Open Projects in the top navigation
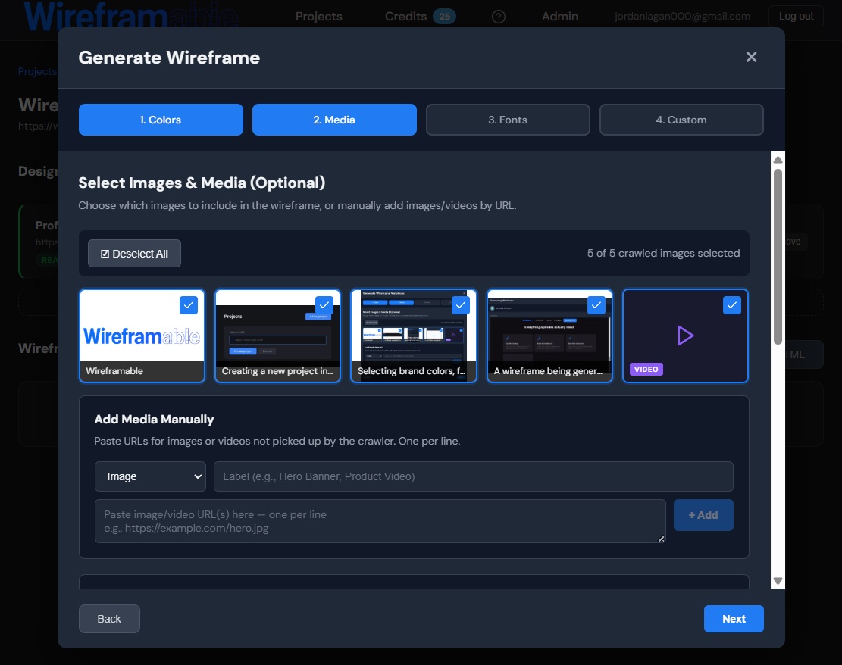 (318, 17)
